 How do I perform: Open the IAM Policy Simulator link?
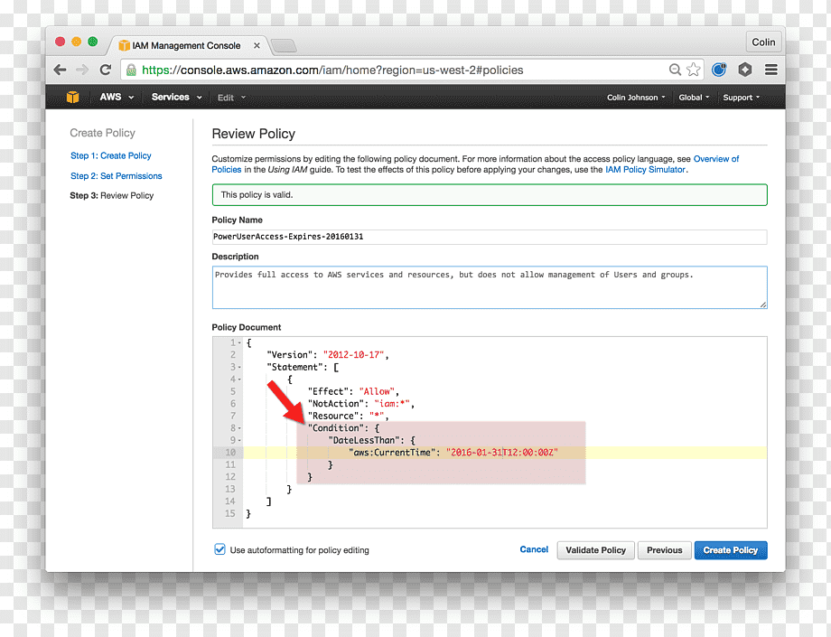tap(645, 170)
